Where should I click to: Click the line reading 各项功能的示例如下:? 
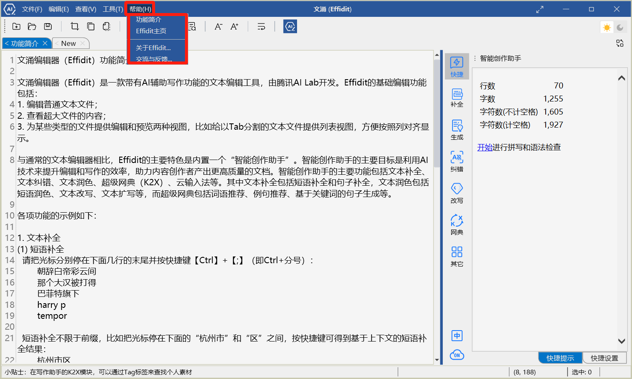pos(57,216)
